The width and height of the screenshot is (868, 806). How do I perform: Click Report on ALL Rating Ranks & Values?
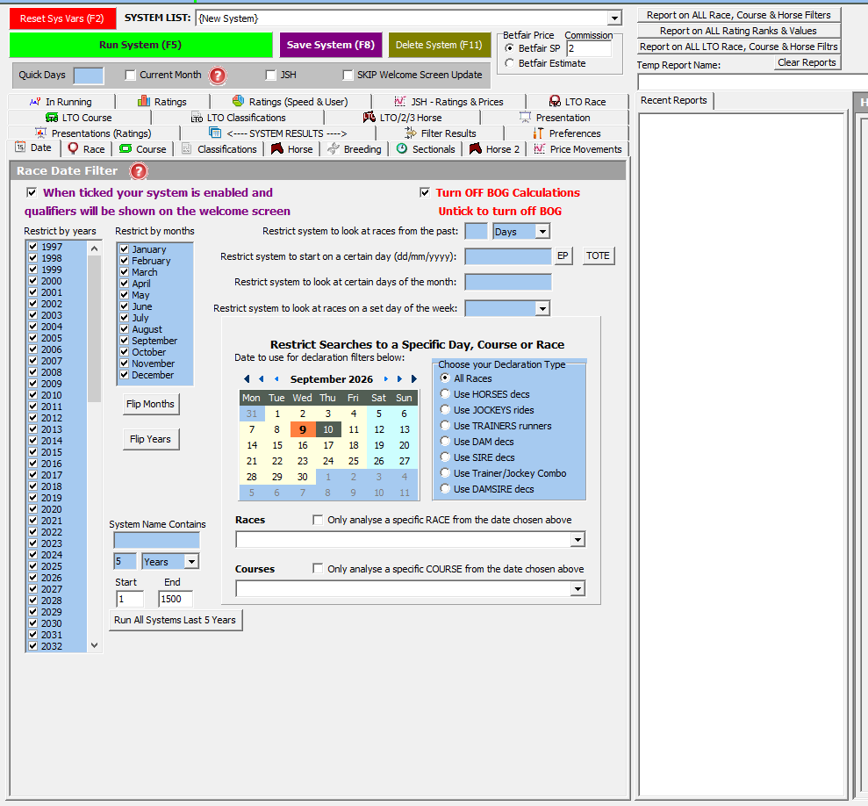pyautogui.click(x=738, y=31)
